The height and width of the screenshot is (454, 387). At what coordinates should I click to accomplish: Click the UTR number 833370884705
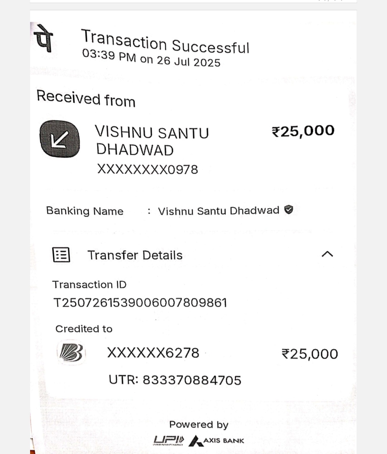(175, 380)
